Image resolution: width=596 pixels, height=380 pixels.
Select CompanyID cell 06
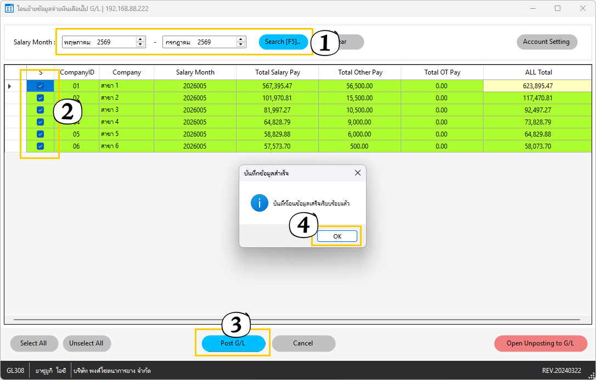76,146
